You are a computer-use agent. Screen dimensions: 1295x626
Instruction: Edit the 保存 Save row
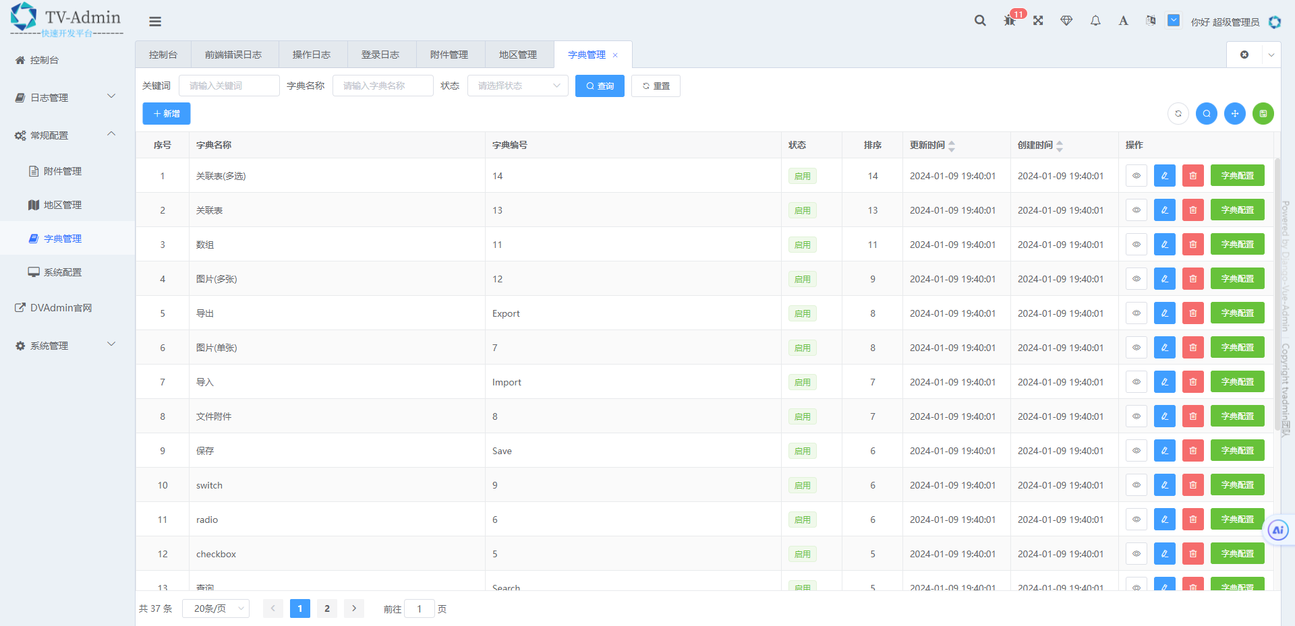pos(1165,451)
